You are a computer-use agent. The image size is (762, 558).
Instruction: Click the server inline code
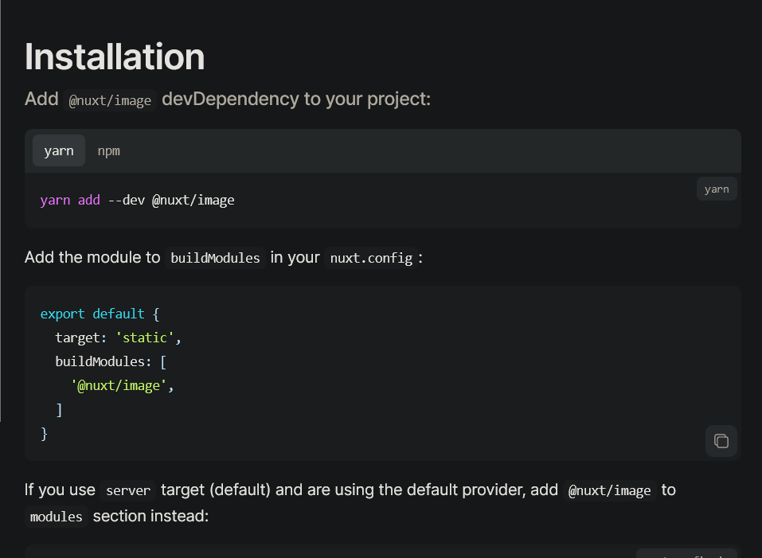[128, 490]
